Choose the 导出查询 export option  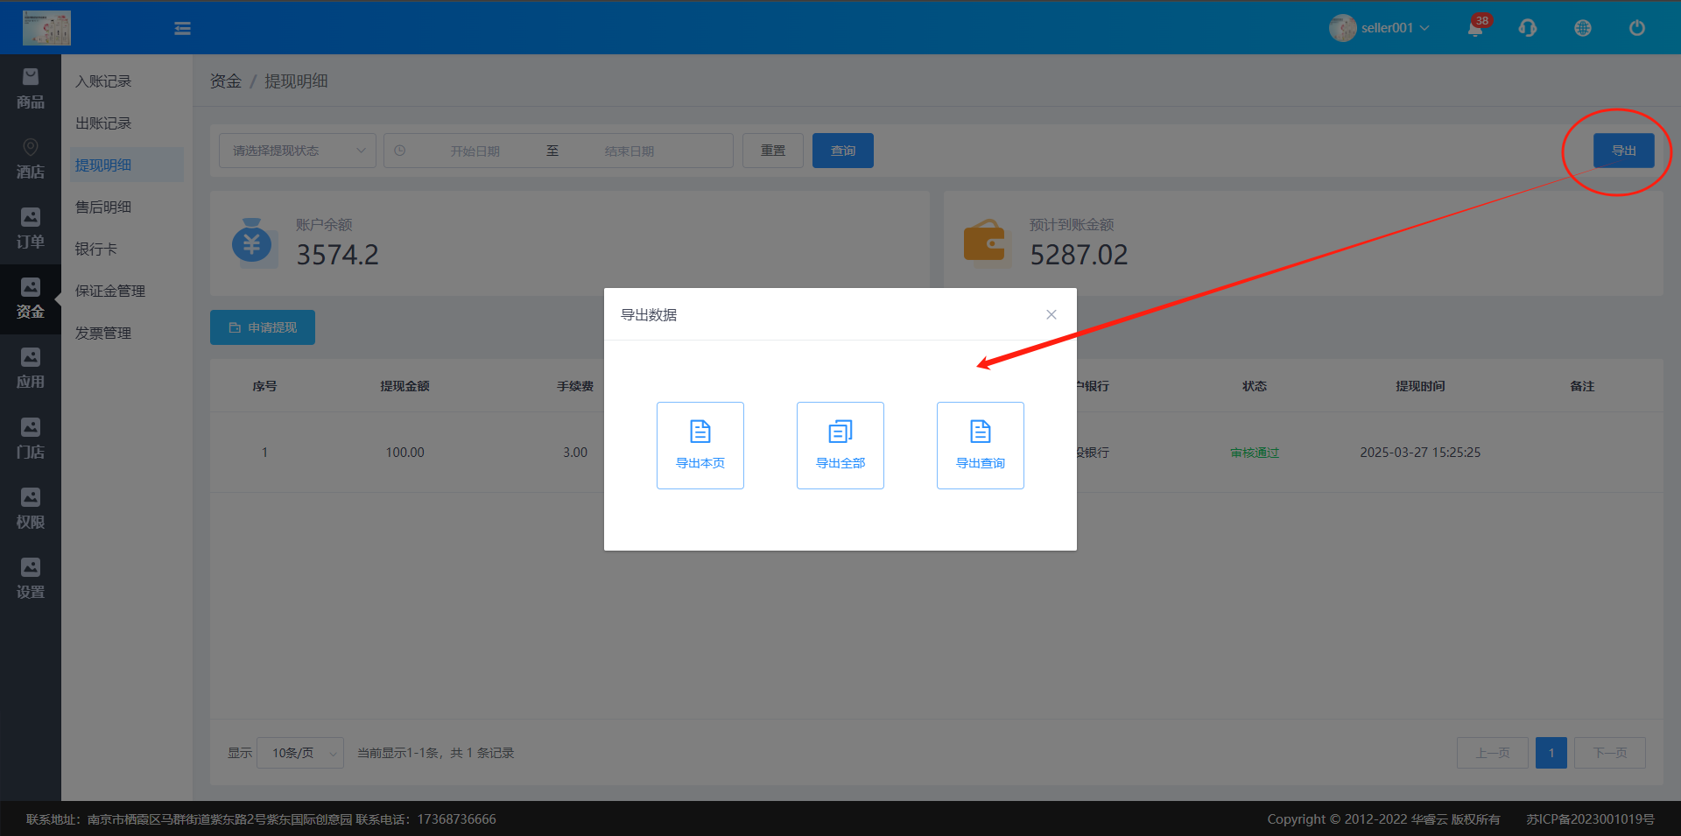click(x=980, y=445)
